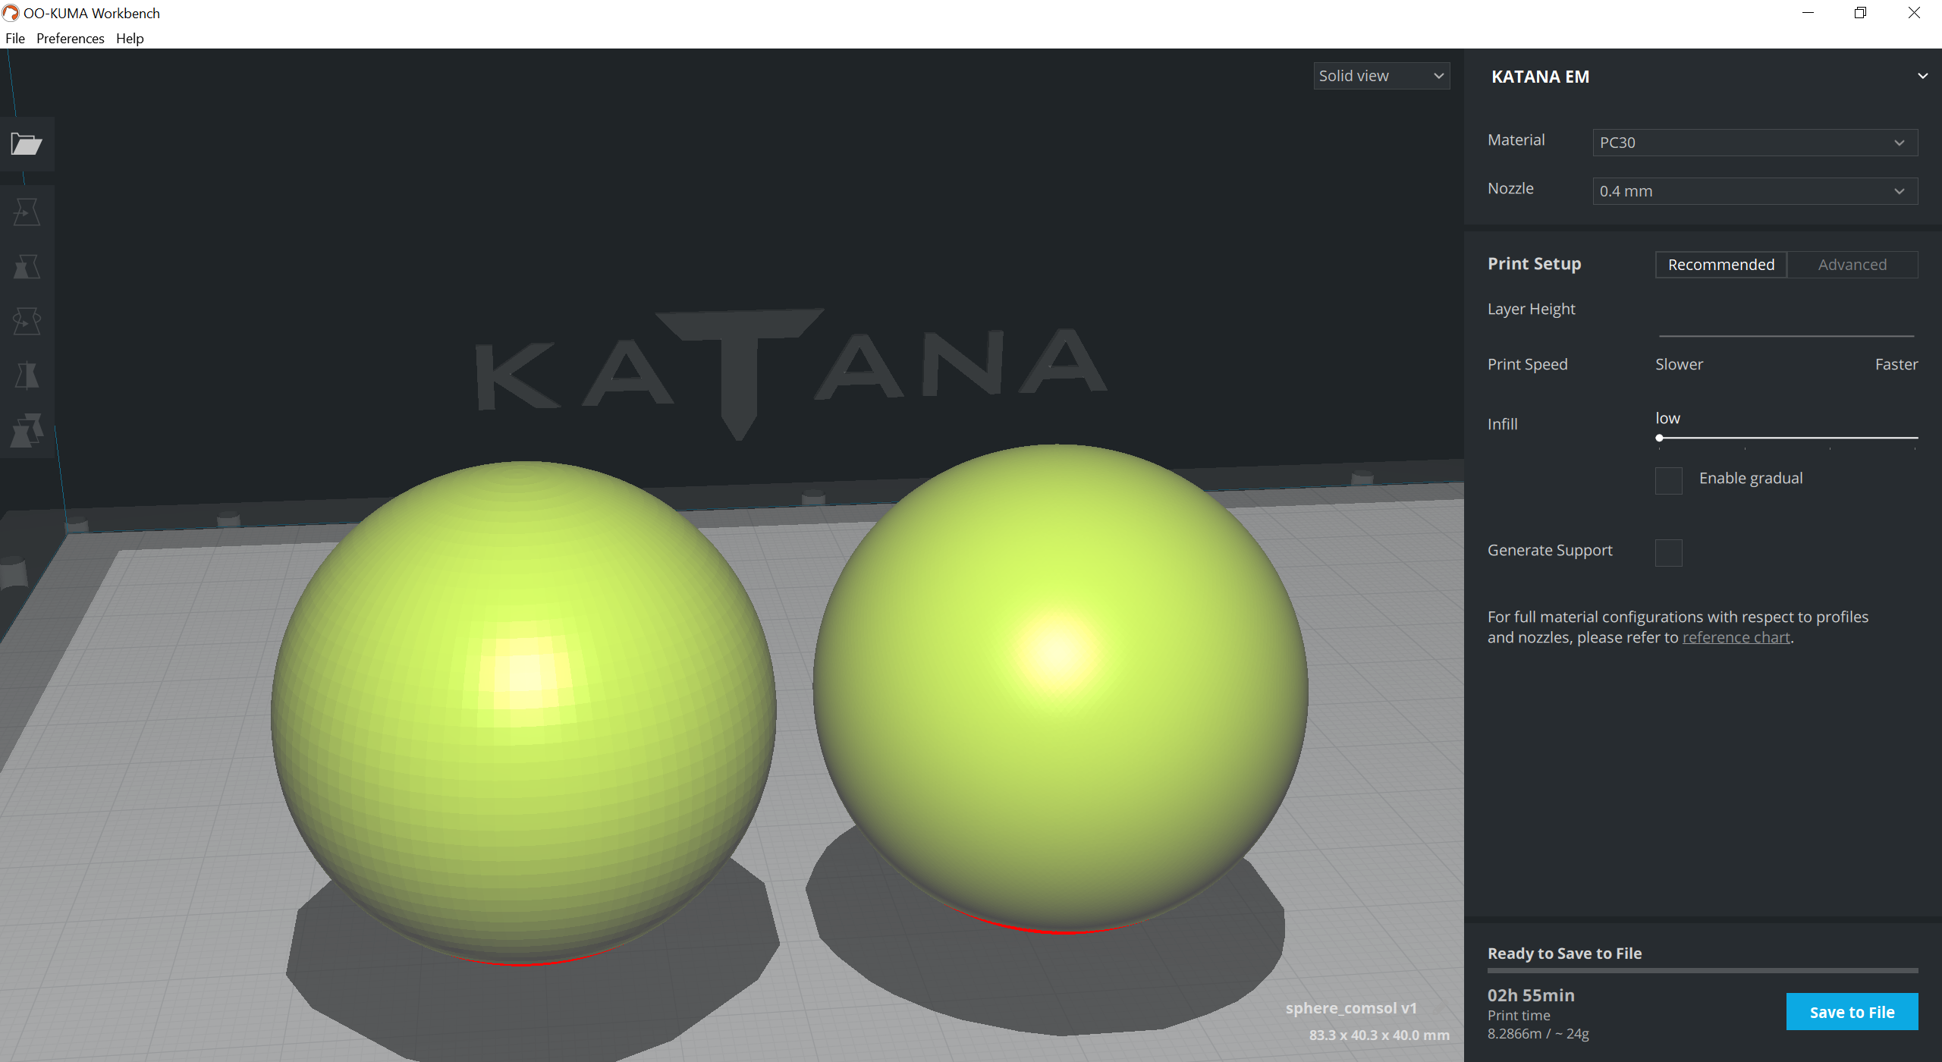The width and height of the screenshot is (1942, 1062).
Task: Select the Move tool in left toolbar
Action: [27, 212]
